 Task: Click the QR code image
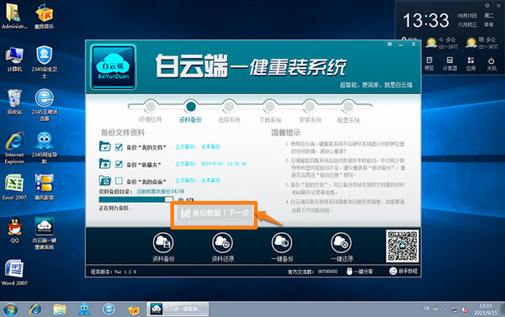tap(402, 246)
